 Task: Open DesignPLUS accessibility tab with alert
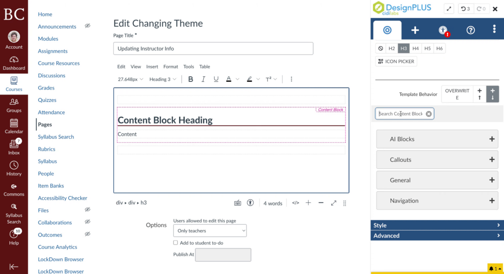pos(443,30)
